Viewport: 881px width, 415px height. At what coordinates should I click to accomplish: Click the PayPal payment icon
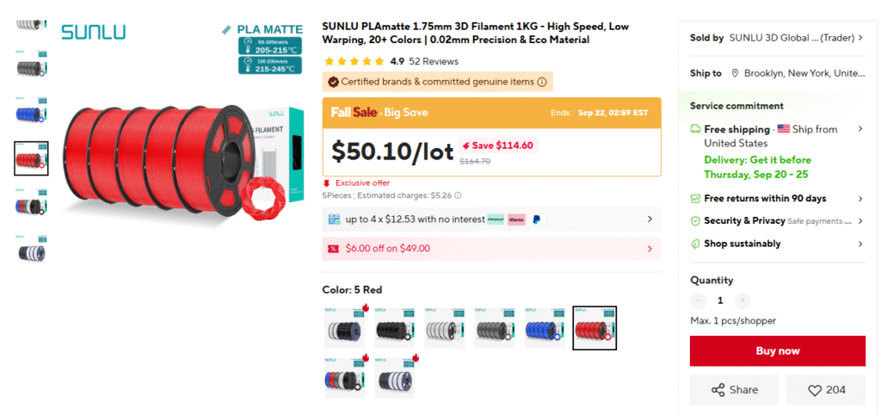point(536,220)
